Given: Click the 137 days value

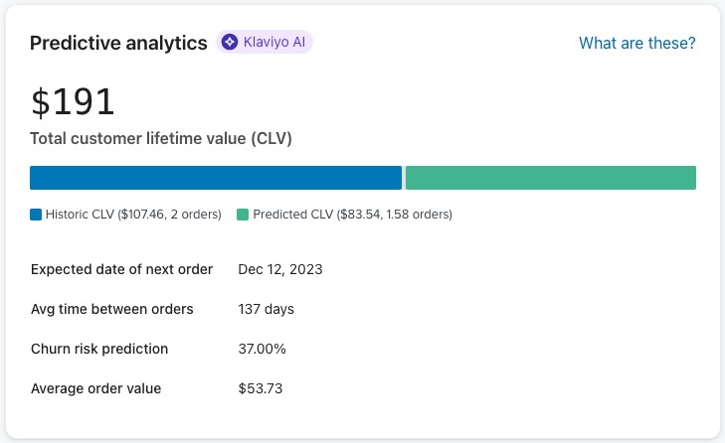Looking at the screenshot, I should coord(267,309).
